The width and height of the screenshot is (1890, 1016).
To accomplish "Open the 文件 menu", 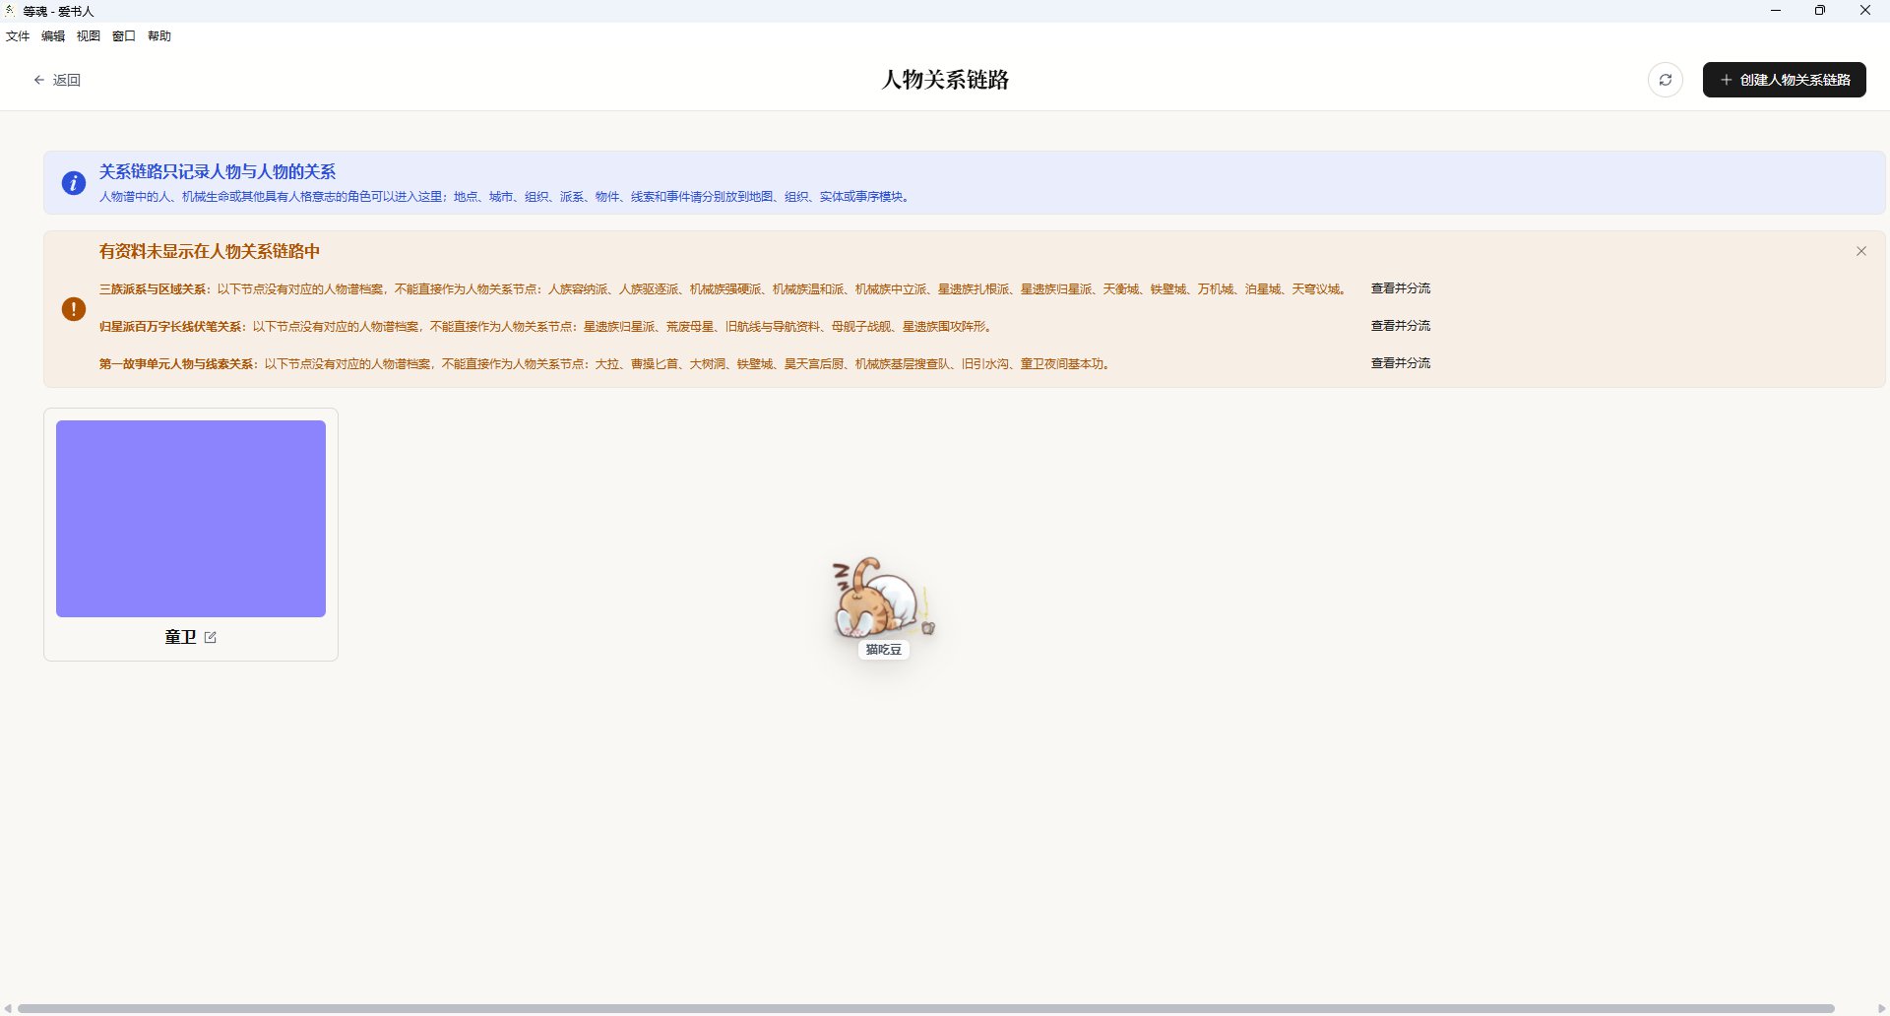I will pyautogui.click(x=18, y=36).
